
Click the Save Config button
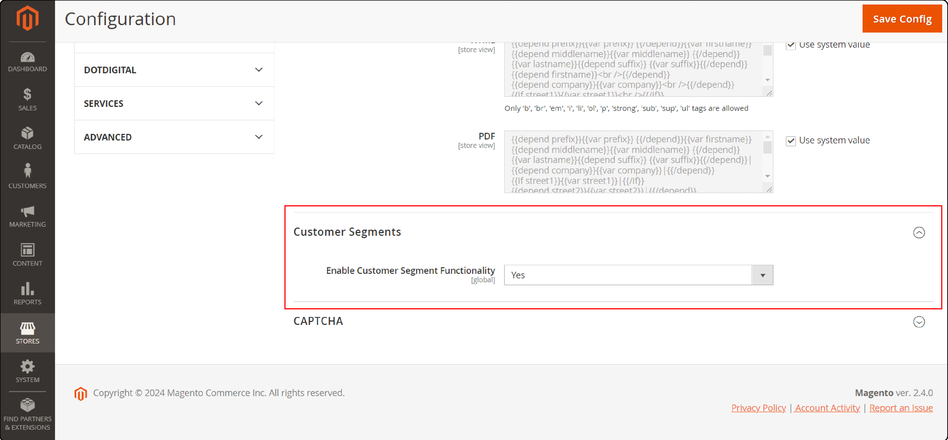902,19
